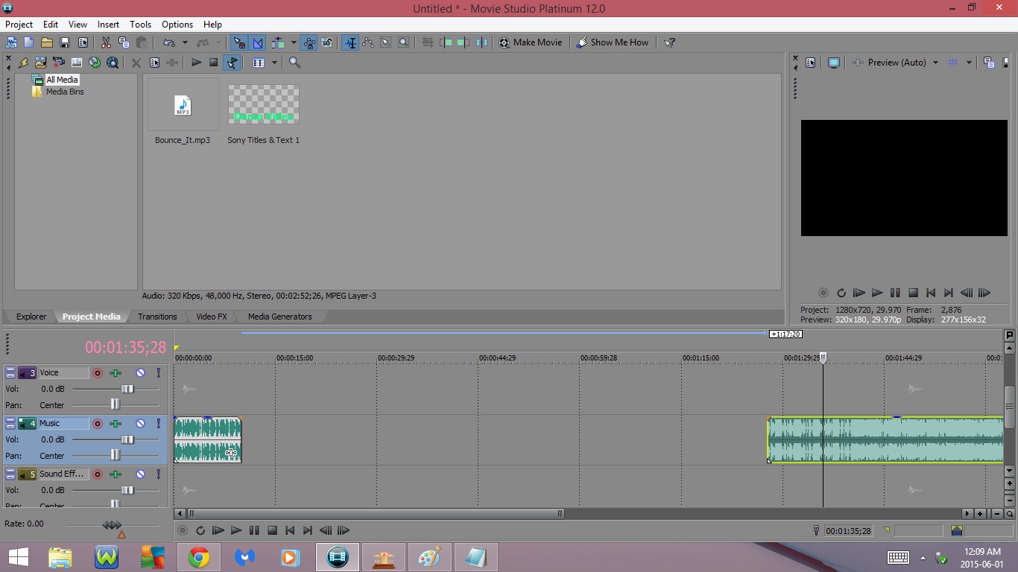Mute the Sound Effects track

coord(140,474)
